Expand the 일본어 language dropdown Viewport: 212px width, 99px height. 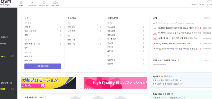22,5
